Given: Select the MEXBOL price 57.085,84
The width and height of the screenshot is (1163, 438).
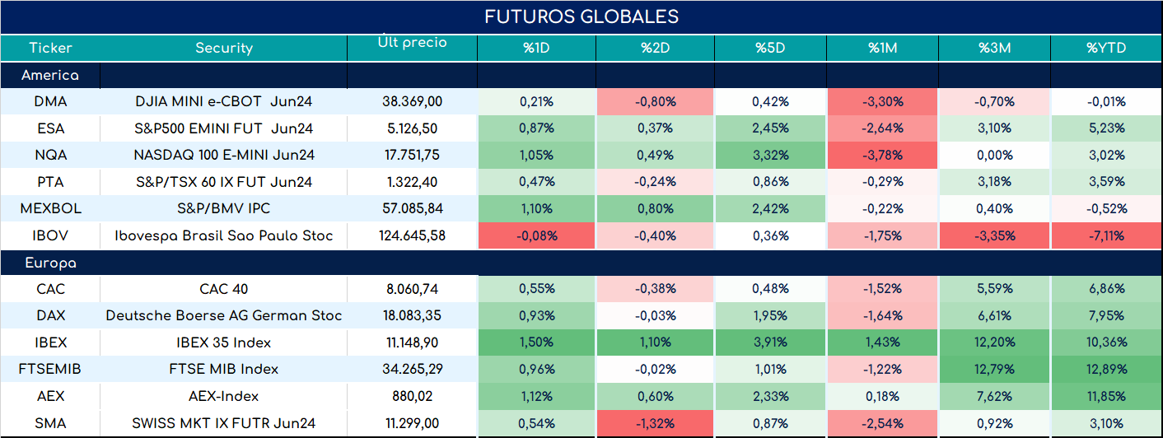Looking at the screenshot, I should (x=413, y=209).
